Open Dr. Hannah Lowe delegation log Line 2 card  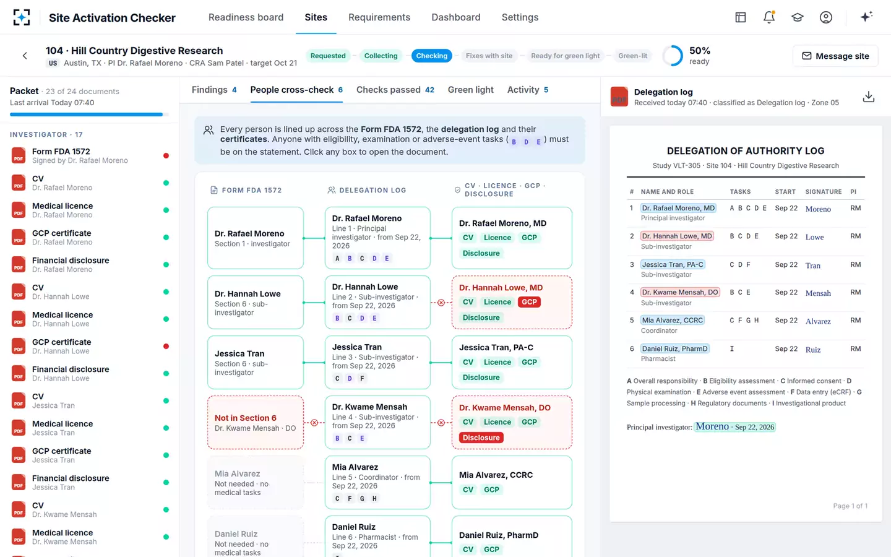click(x=377, y=303)
